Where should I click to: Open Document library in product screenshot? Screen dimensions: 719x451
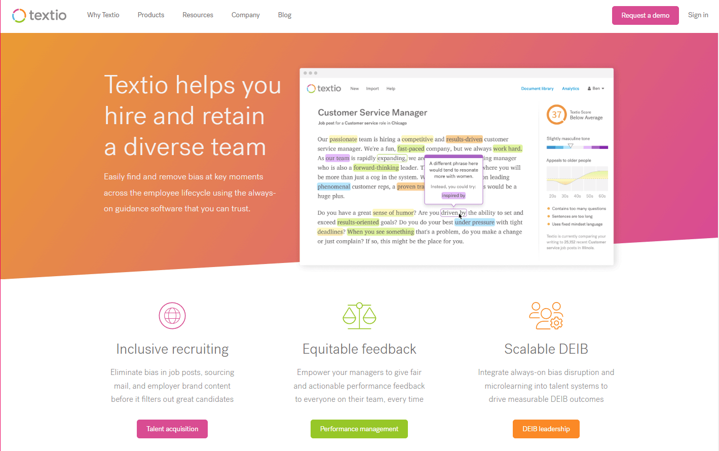point(537,89)
